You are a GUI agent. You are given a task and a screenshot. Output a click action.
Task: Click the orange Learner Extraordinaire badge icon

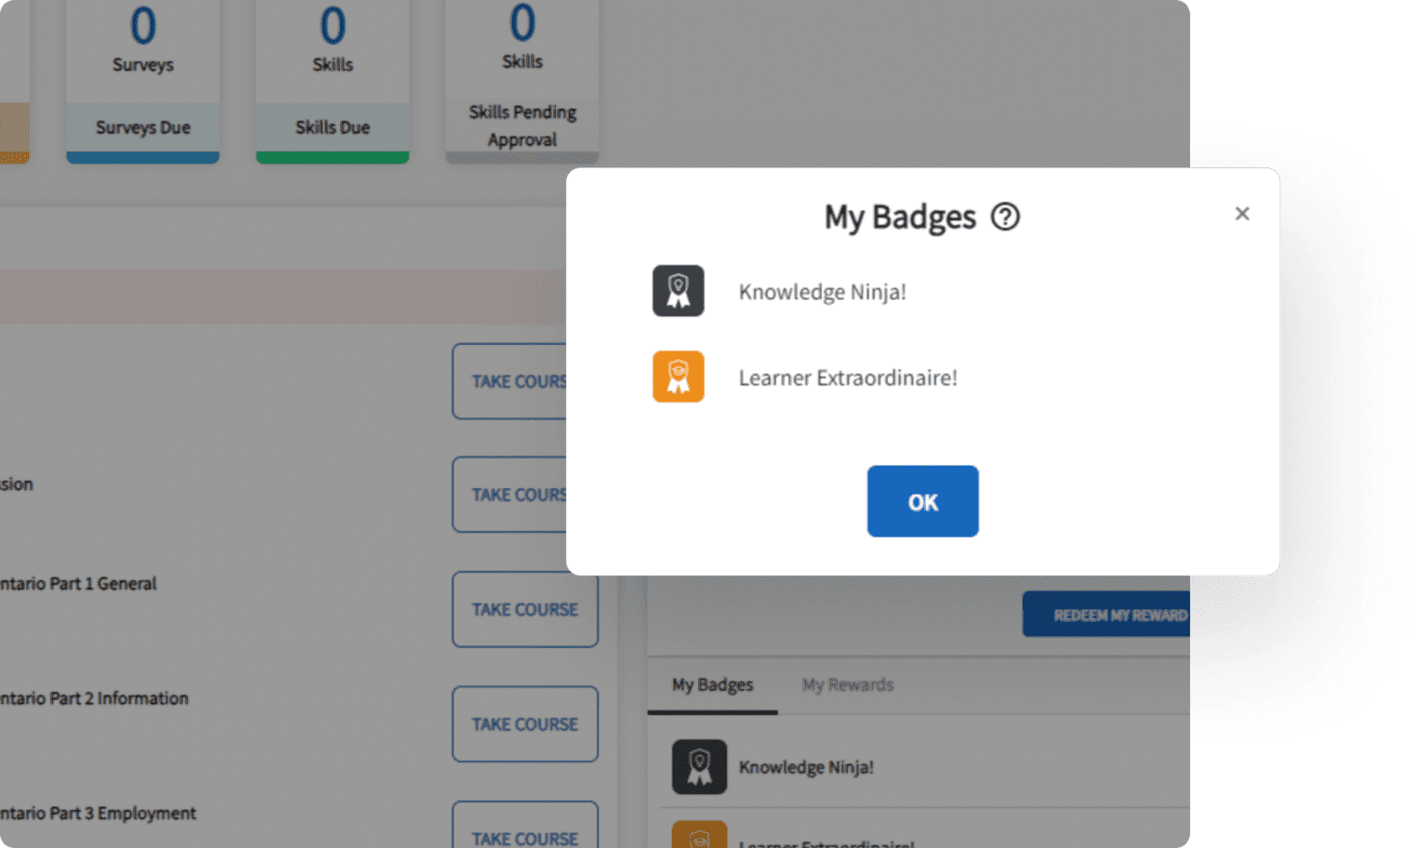click(678, 377)
